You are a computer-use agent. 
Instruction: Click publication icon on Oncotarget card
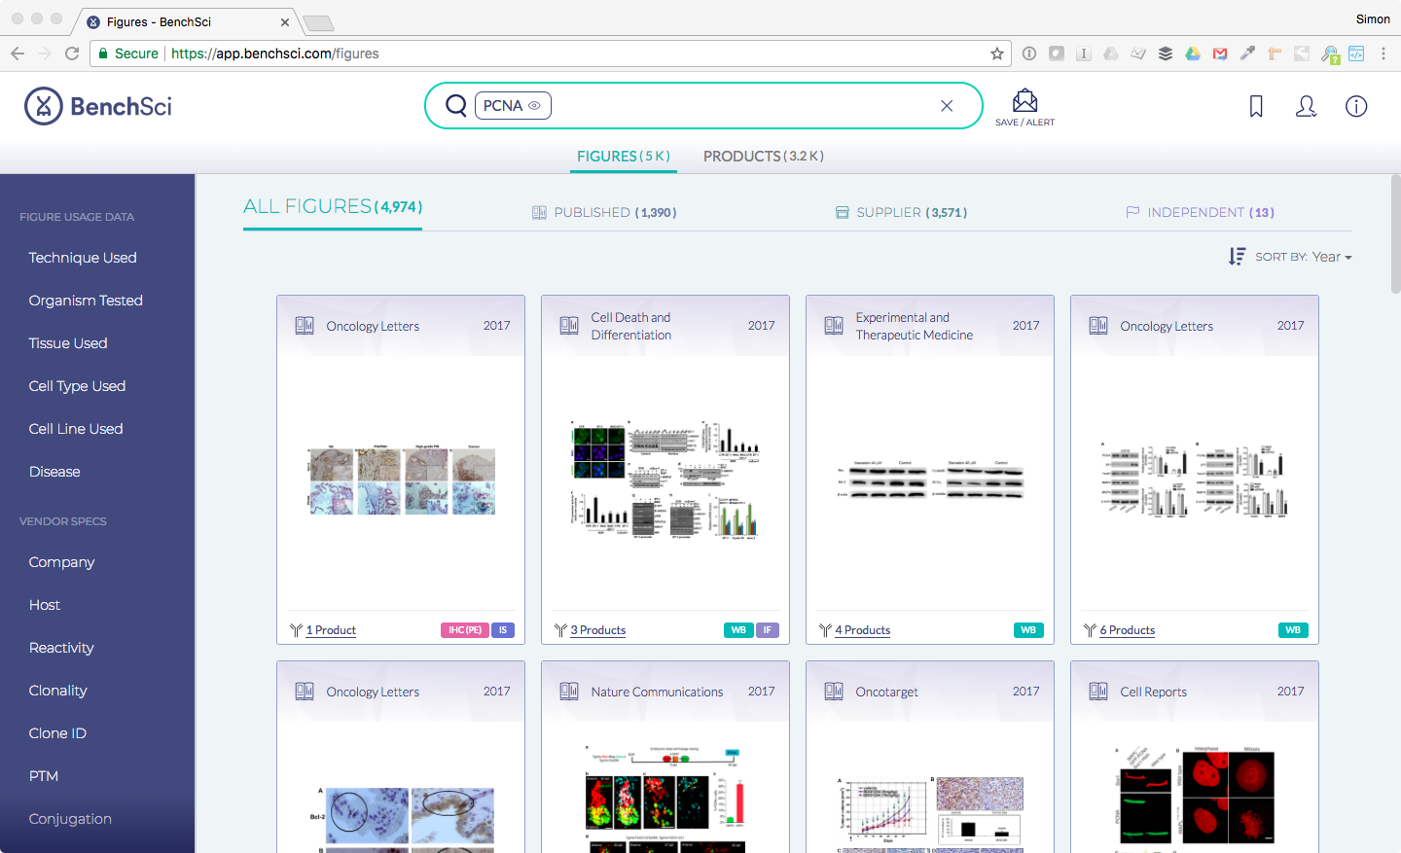[x=834, y=692]
